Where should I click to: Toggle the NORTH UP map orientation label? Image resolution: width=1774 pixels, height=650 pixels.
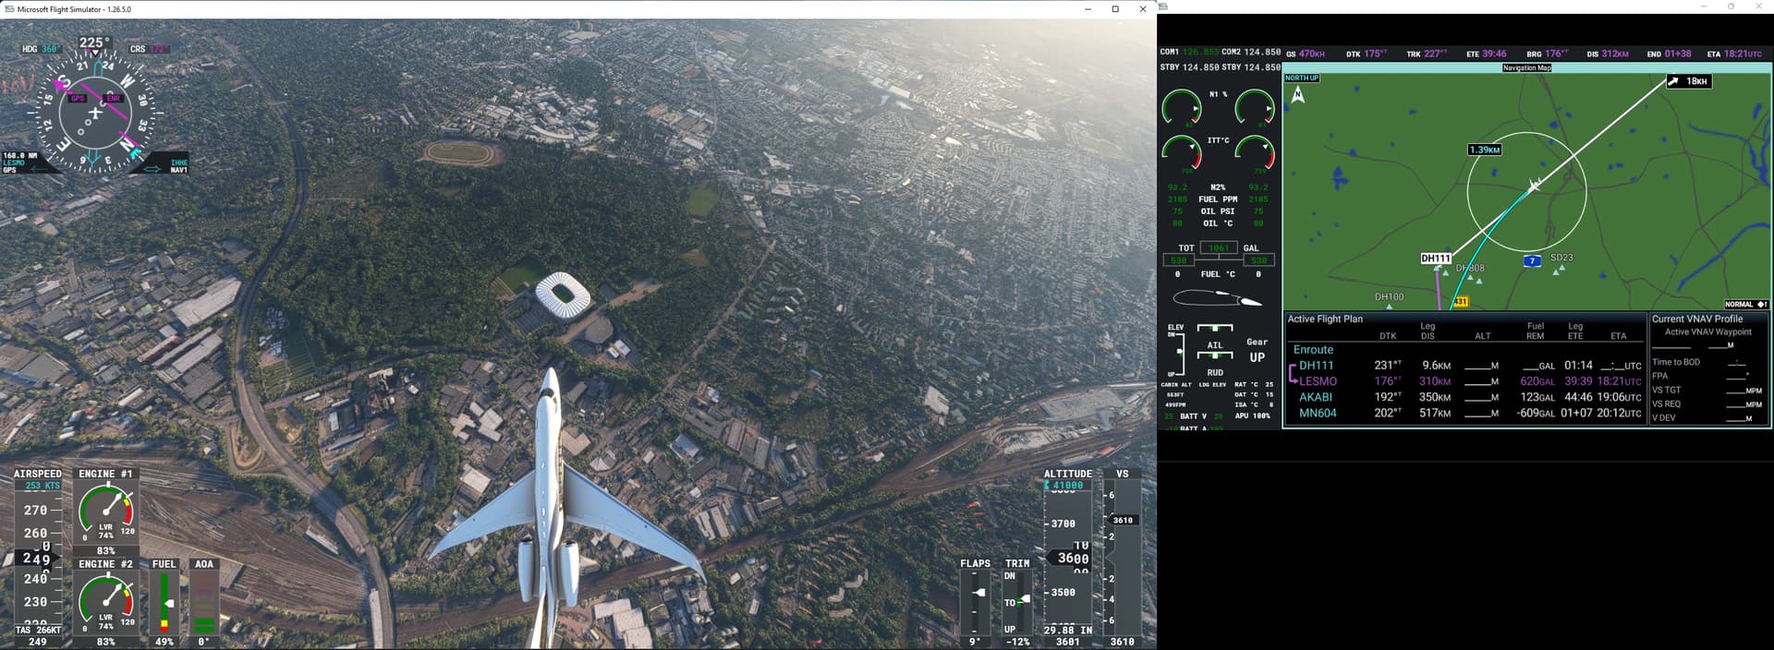click(x=1302, y=78)
